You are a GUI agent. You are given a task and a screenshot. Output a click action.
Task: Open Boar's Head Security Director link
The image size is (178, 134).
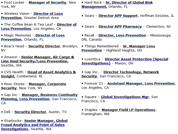coord(44,46)
